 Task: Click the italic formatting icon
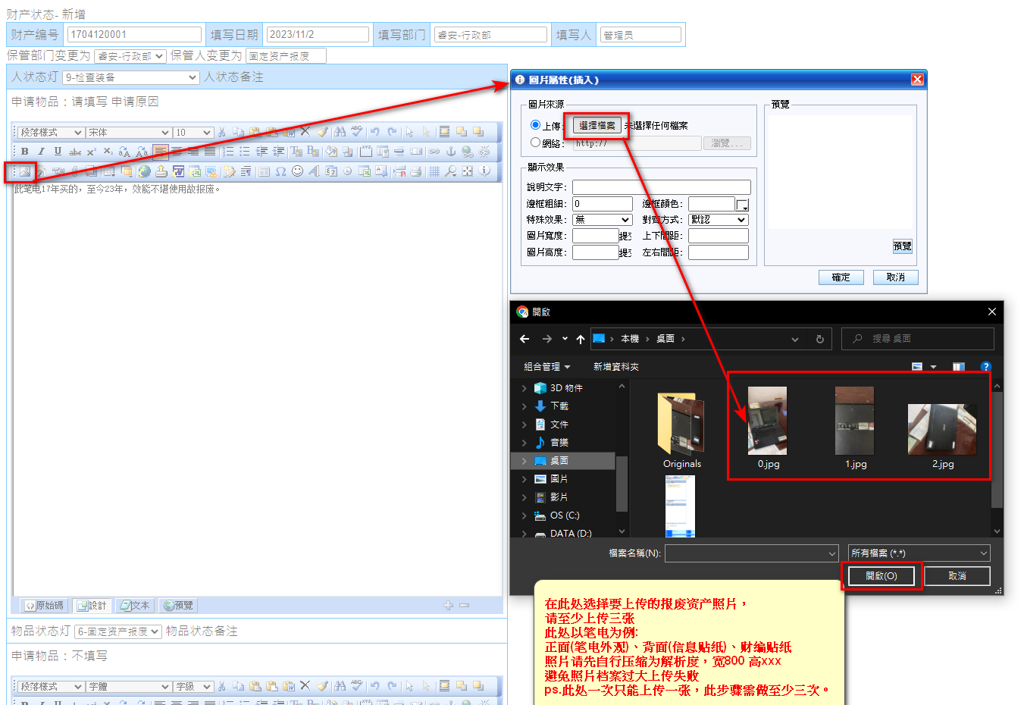[x=42, y=152]
